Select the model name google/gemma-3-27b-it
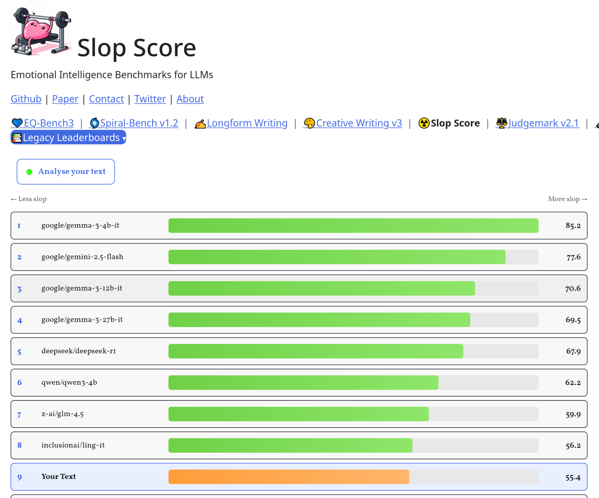Image resolution: width=599 pixels, height=498 pixels. coord(82,320)
